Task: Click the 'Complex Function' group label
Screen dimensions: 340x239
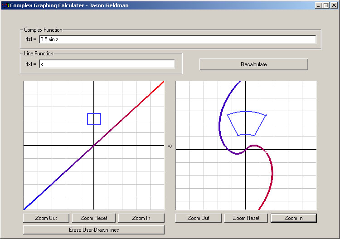Action: coord(43,30)
